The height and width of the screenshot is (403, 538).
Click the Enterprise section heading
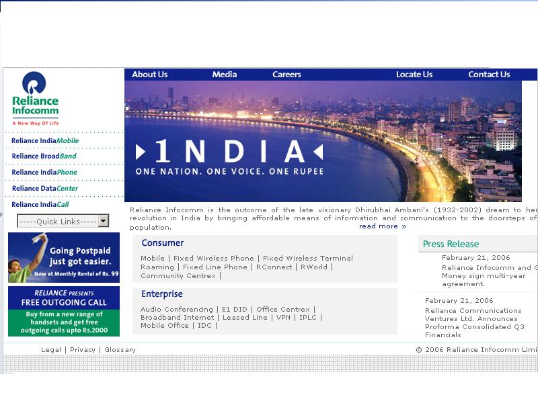tap(162, 294)
